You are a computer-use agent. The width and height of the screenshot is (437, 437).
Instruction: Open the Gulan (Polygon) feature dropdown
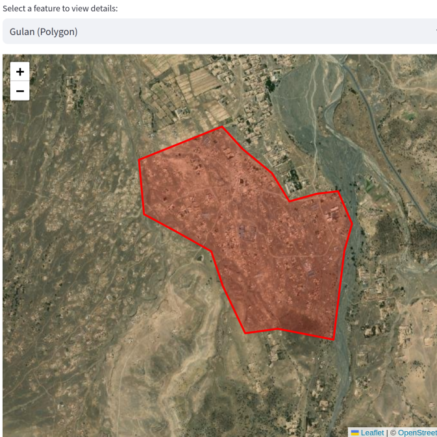pos(219,32)
